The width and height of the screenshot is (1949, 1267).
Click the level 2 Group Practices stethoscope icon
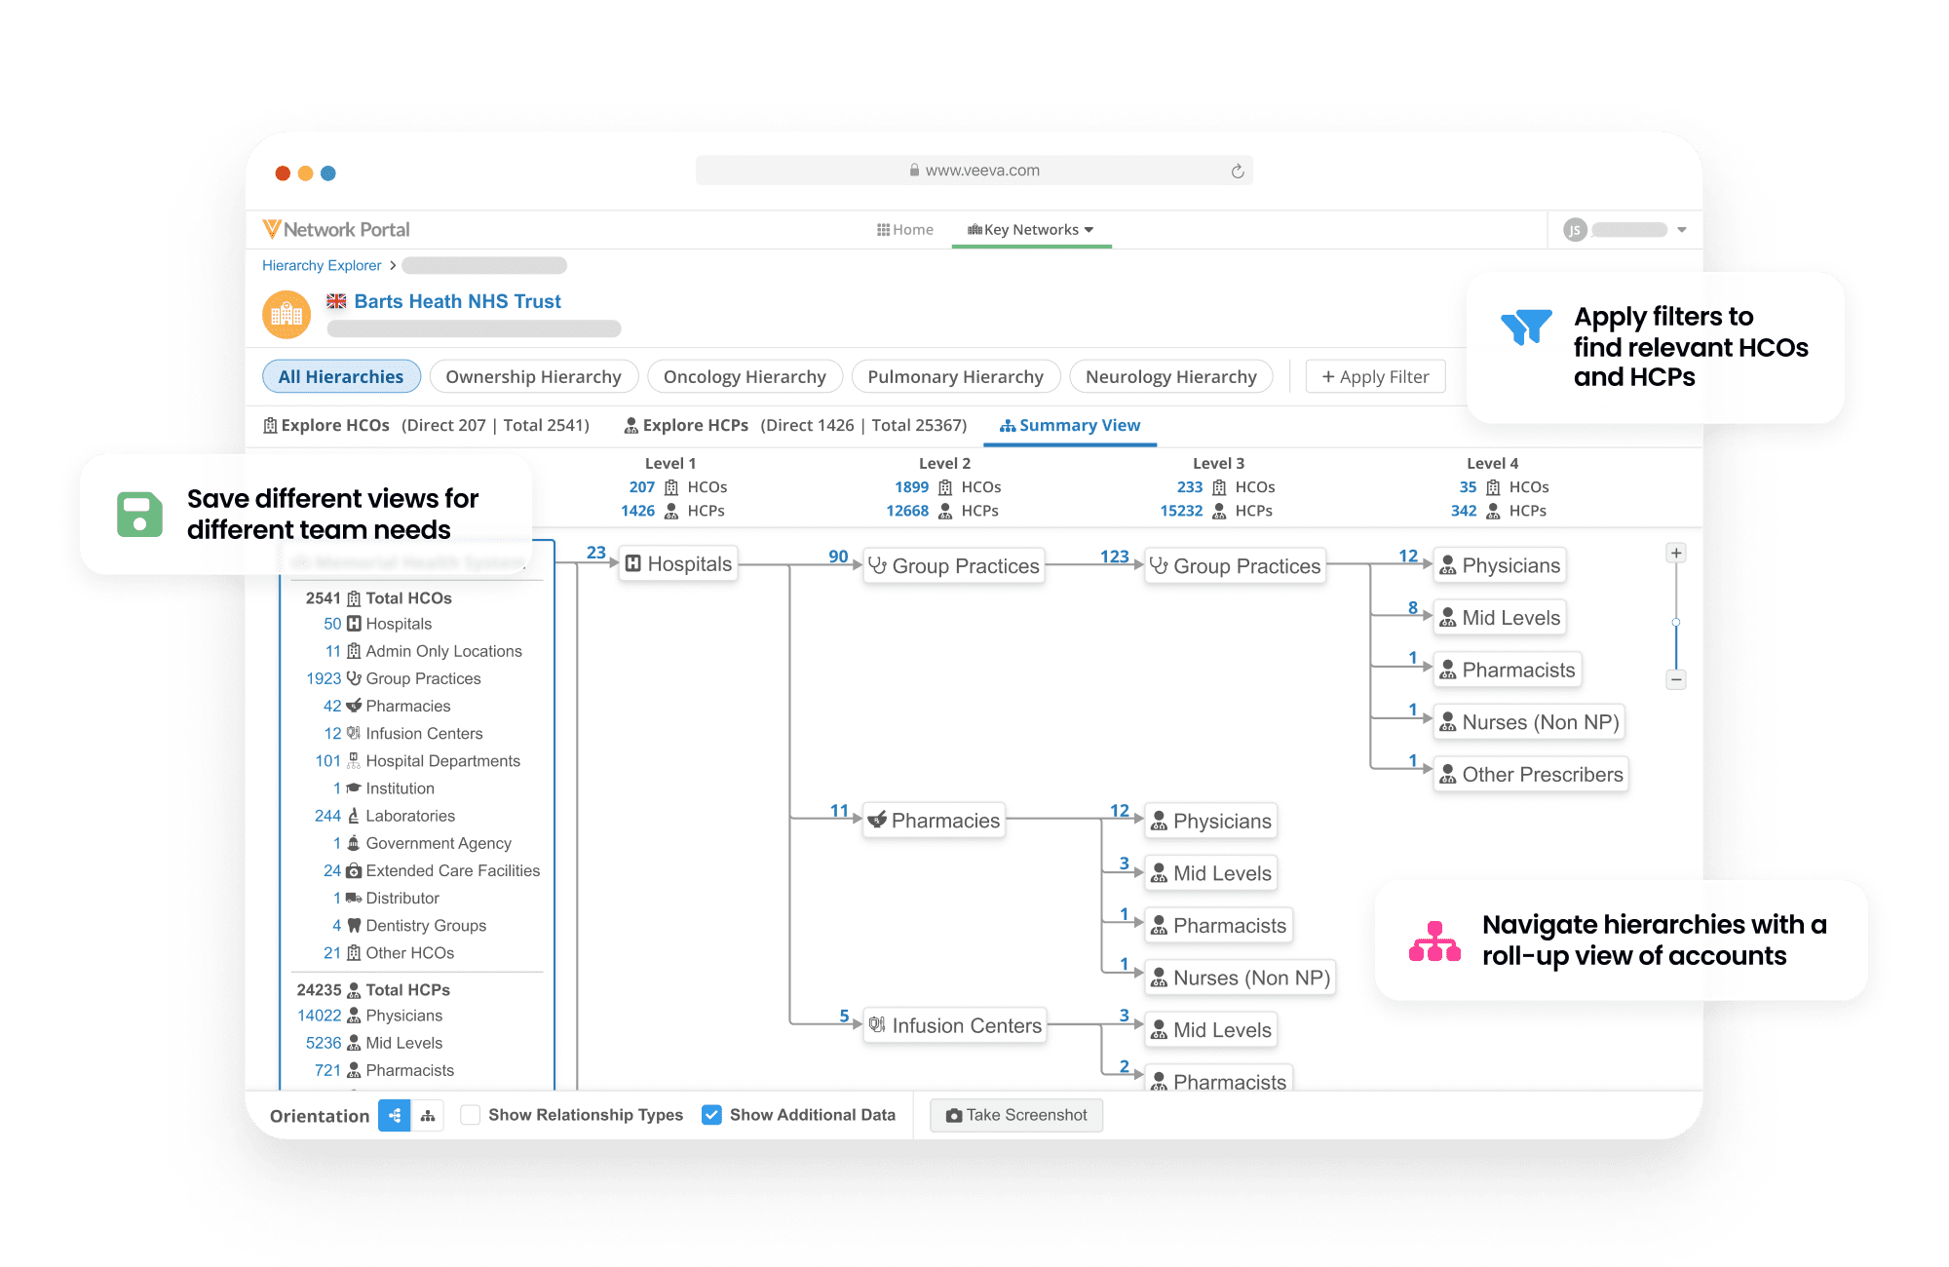878,565
